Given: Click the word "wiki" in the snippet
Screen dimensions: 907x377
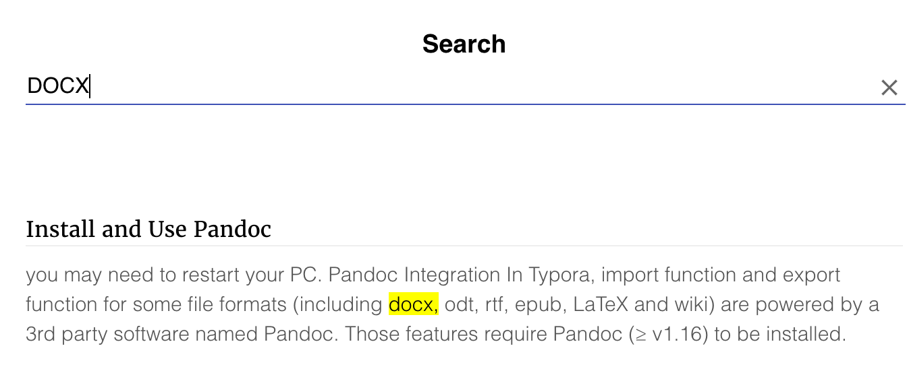Looking at the screenshot, I should pos(691,304).
